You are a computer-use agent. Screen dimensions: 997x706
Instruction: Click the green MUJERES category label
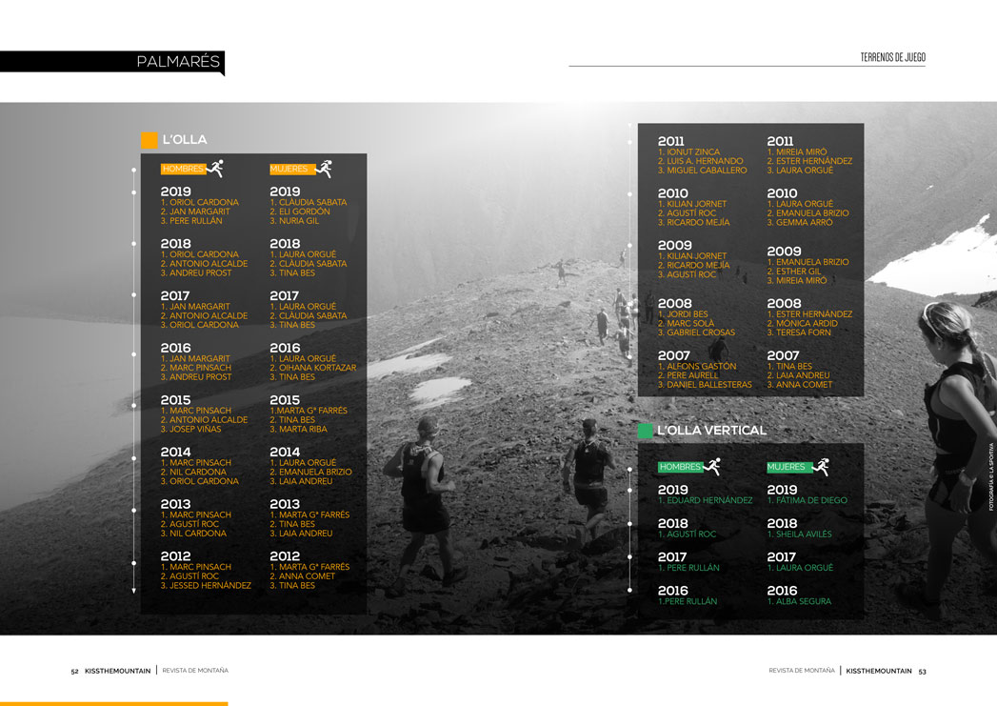787,468
